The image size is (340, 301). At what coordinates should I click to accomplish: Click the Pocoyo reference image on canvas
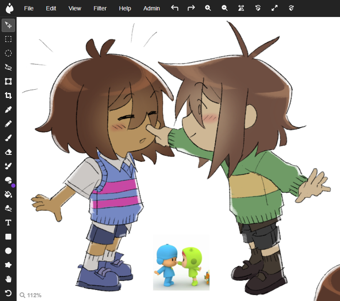[x=181, y=262]
